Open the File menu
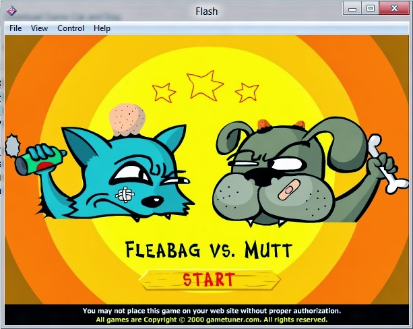Image resolution: width=413 pixels, height=329 pixels. [x=15, y=28]
